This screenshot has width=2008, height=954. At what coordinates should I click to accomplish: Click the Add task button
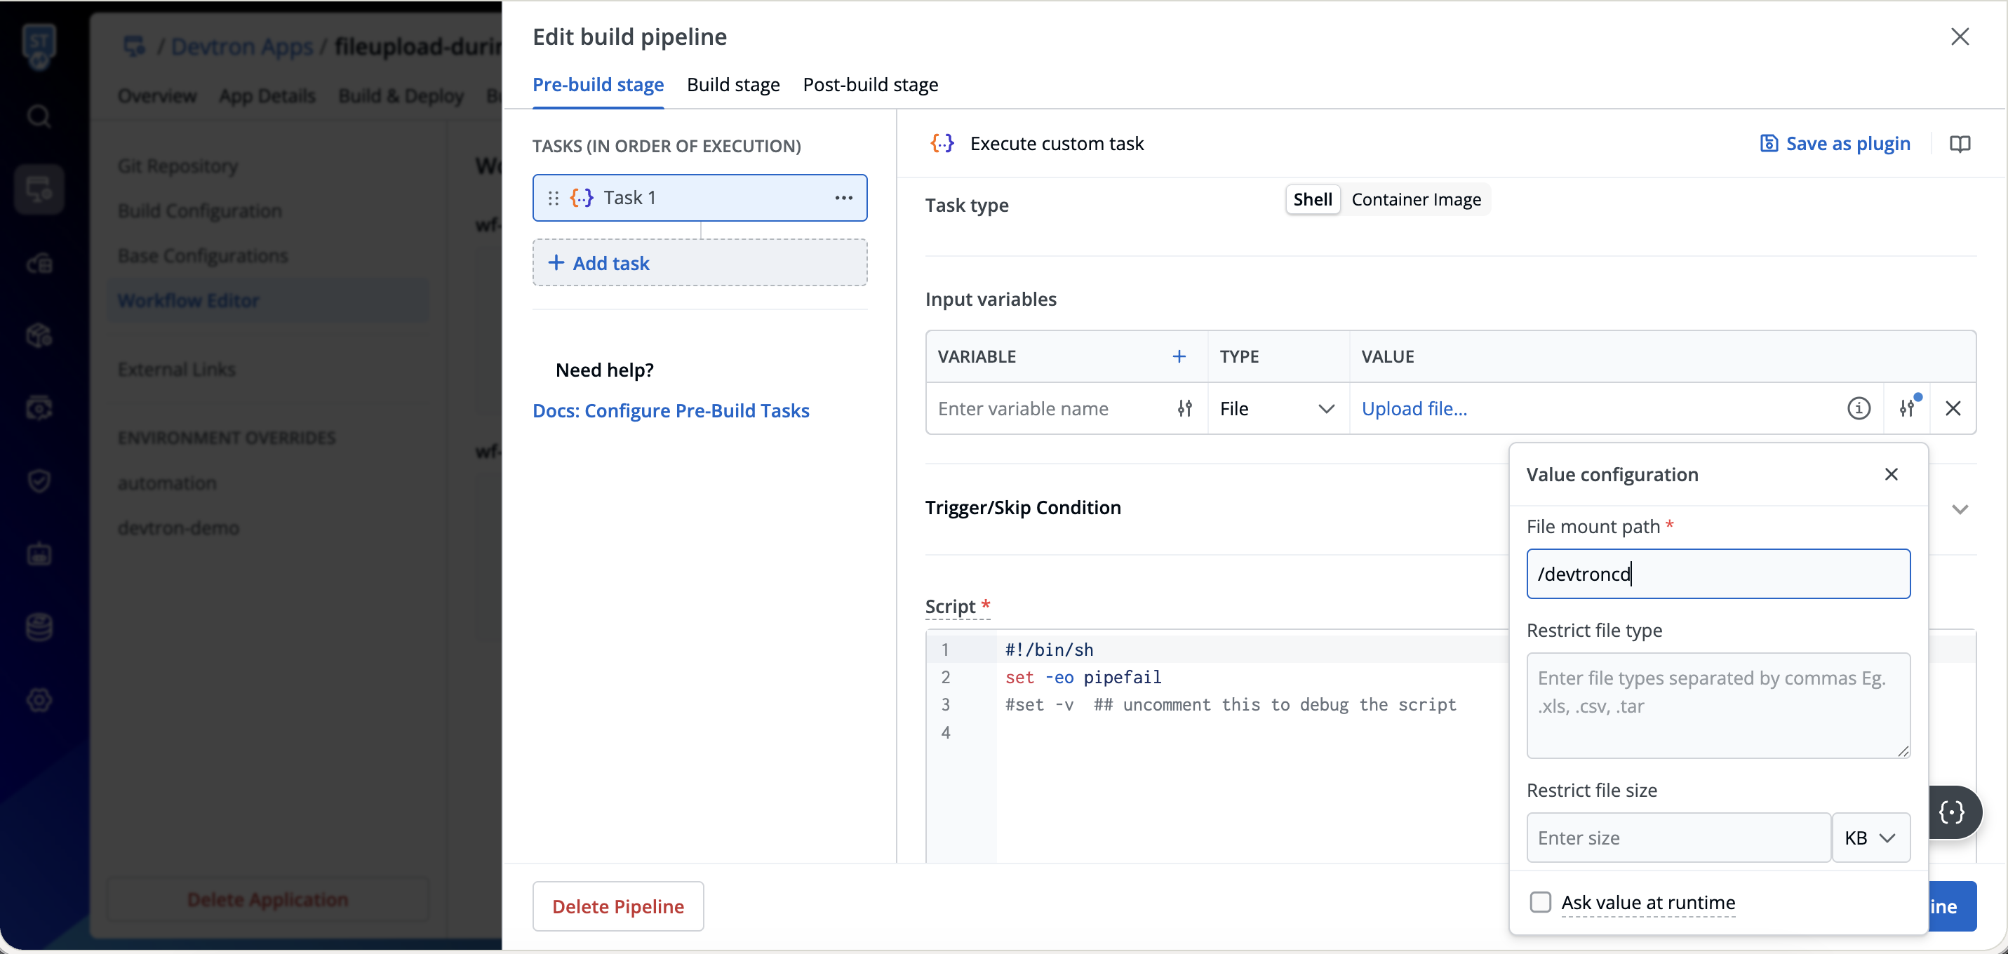[700, 262]
